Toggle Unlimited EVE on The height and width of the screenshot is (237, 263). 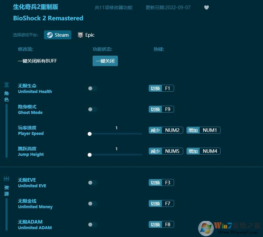pyautogui.click(x=92, y=183)
